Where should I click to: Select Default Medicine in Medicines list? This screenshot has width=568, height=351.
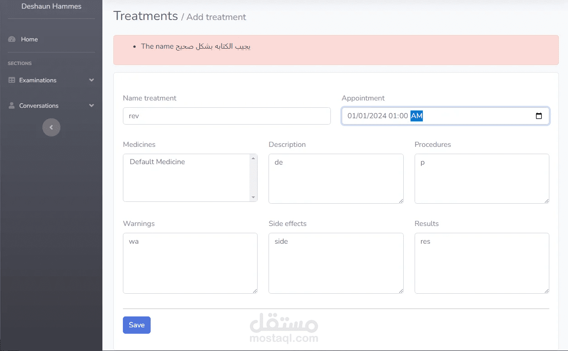157,162
